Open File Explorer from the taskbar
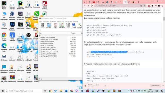This screenshot has width=165, height=93. pyautogui.click(x=61, y=91)
